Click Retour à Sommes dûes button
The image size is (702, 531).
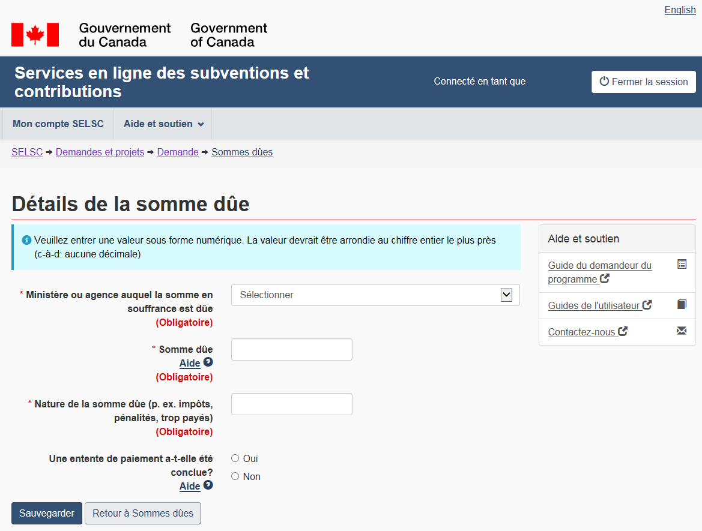(x=143, y=514)
